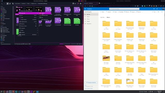The image size is (165, 93).
Task: Open Recent Files in Dolphin sidebar
Action: (4, 27)
